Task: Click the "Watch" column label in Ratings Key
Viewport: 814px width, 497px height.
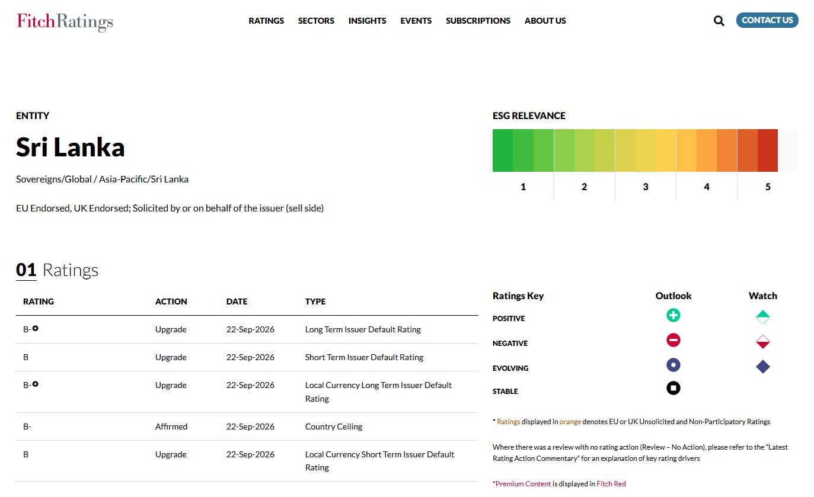Action: tap(763, 296)
